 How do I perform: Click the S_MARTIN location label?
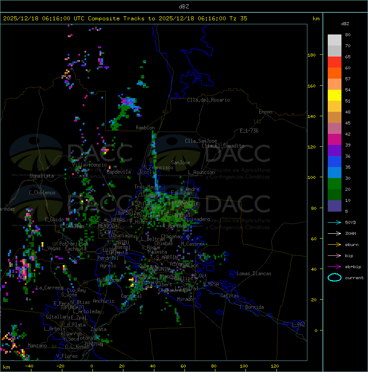tap(167, 258)
